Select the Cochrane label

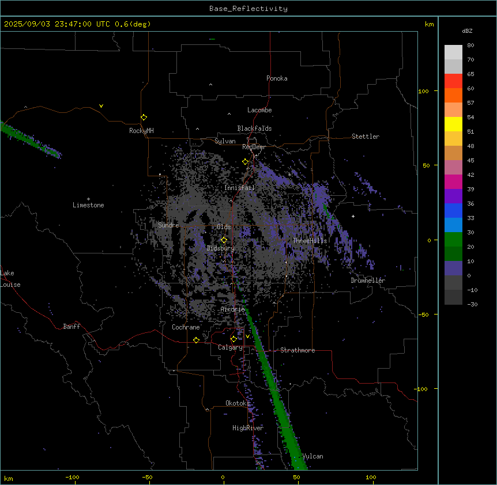pos(186,327)
